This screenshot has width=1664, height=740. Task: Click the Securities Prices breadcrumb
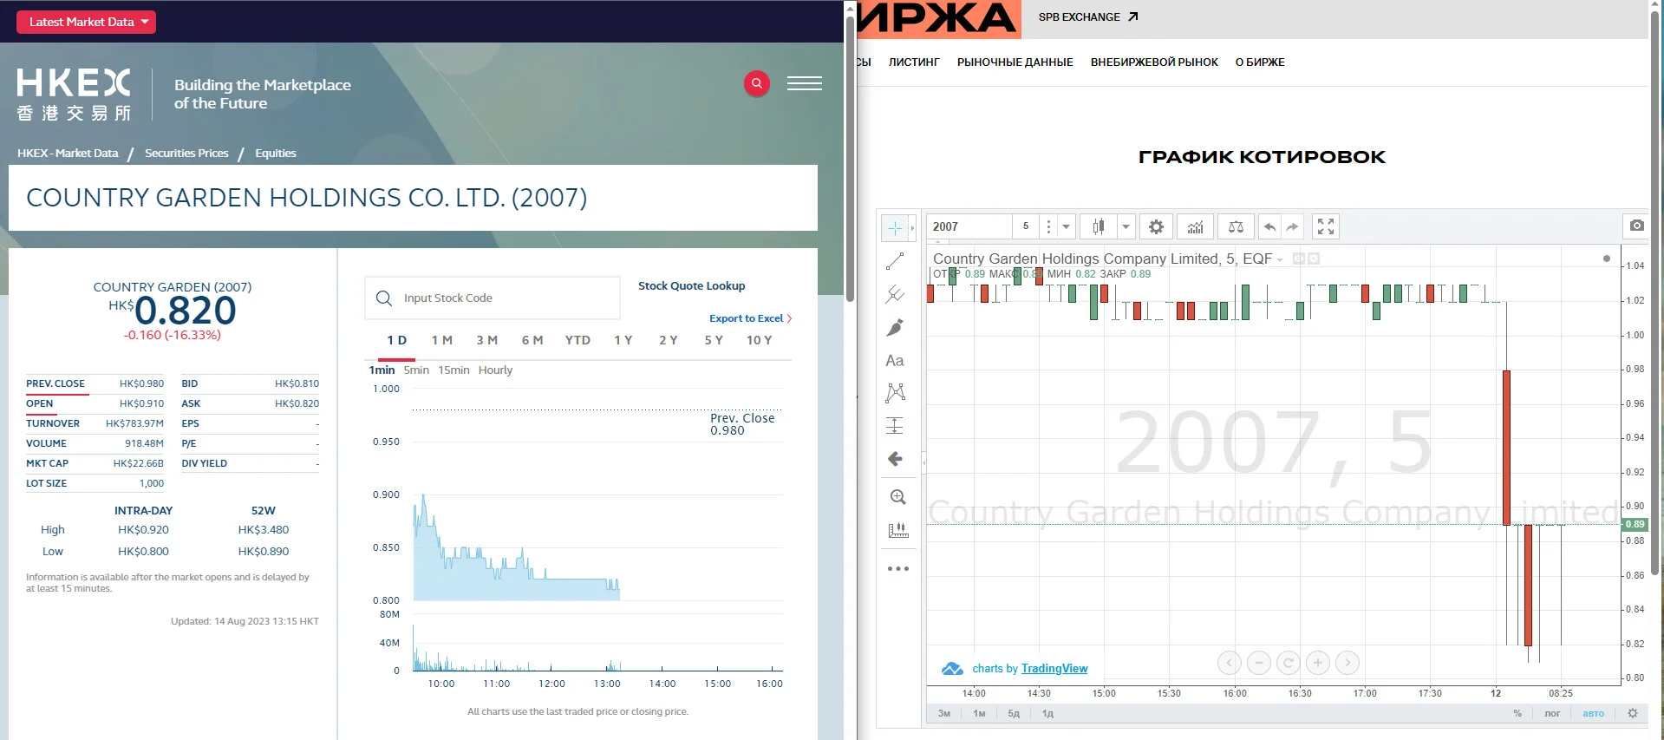pyautogui.click(x=186, y=154)
